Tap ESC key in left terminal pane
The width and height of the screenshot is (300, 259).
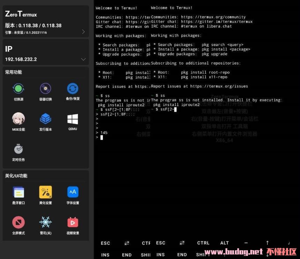105,243
